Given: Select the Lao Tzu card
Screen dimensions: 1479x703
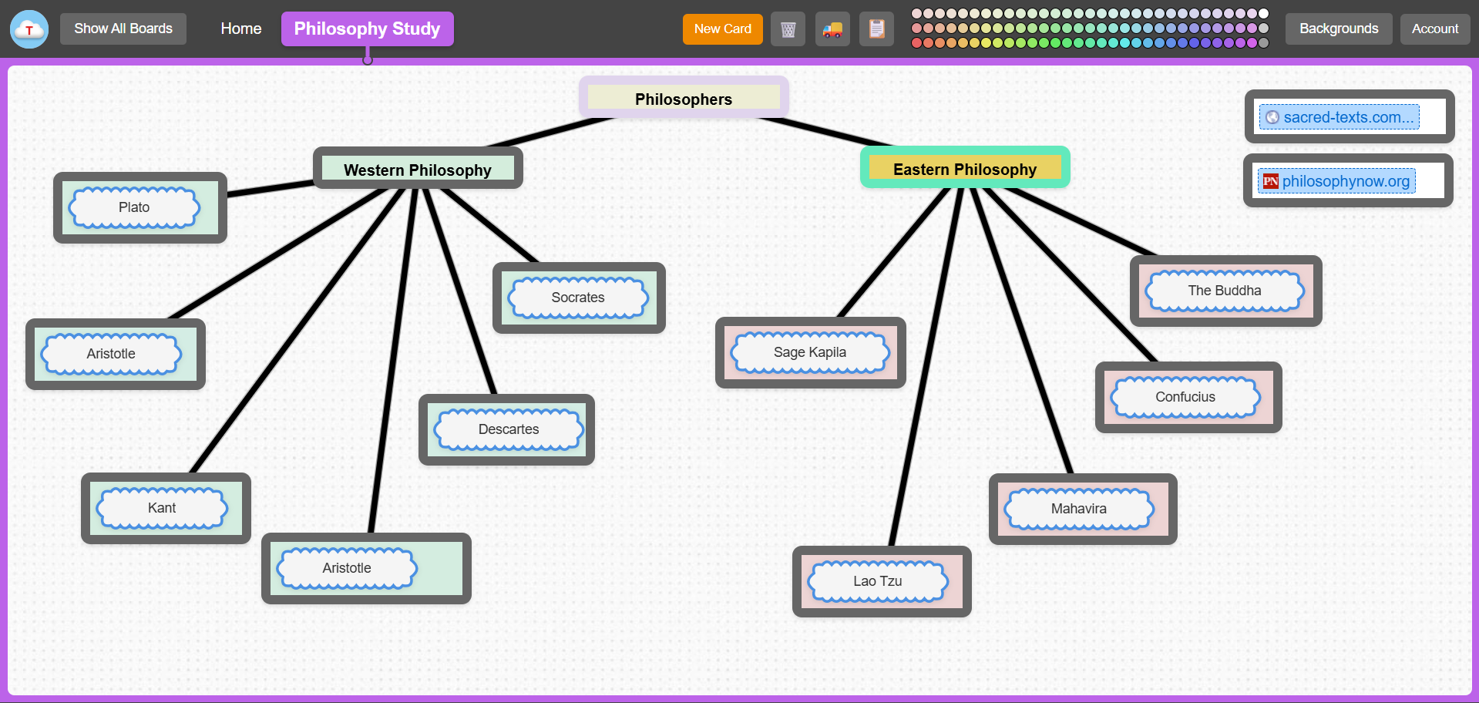Looking at the screenshot, I should coord(877,581).
